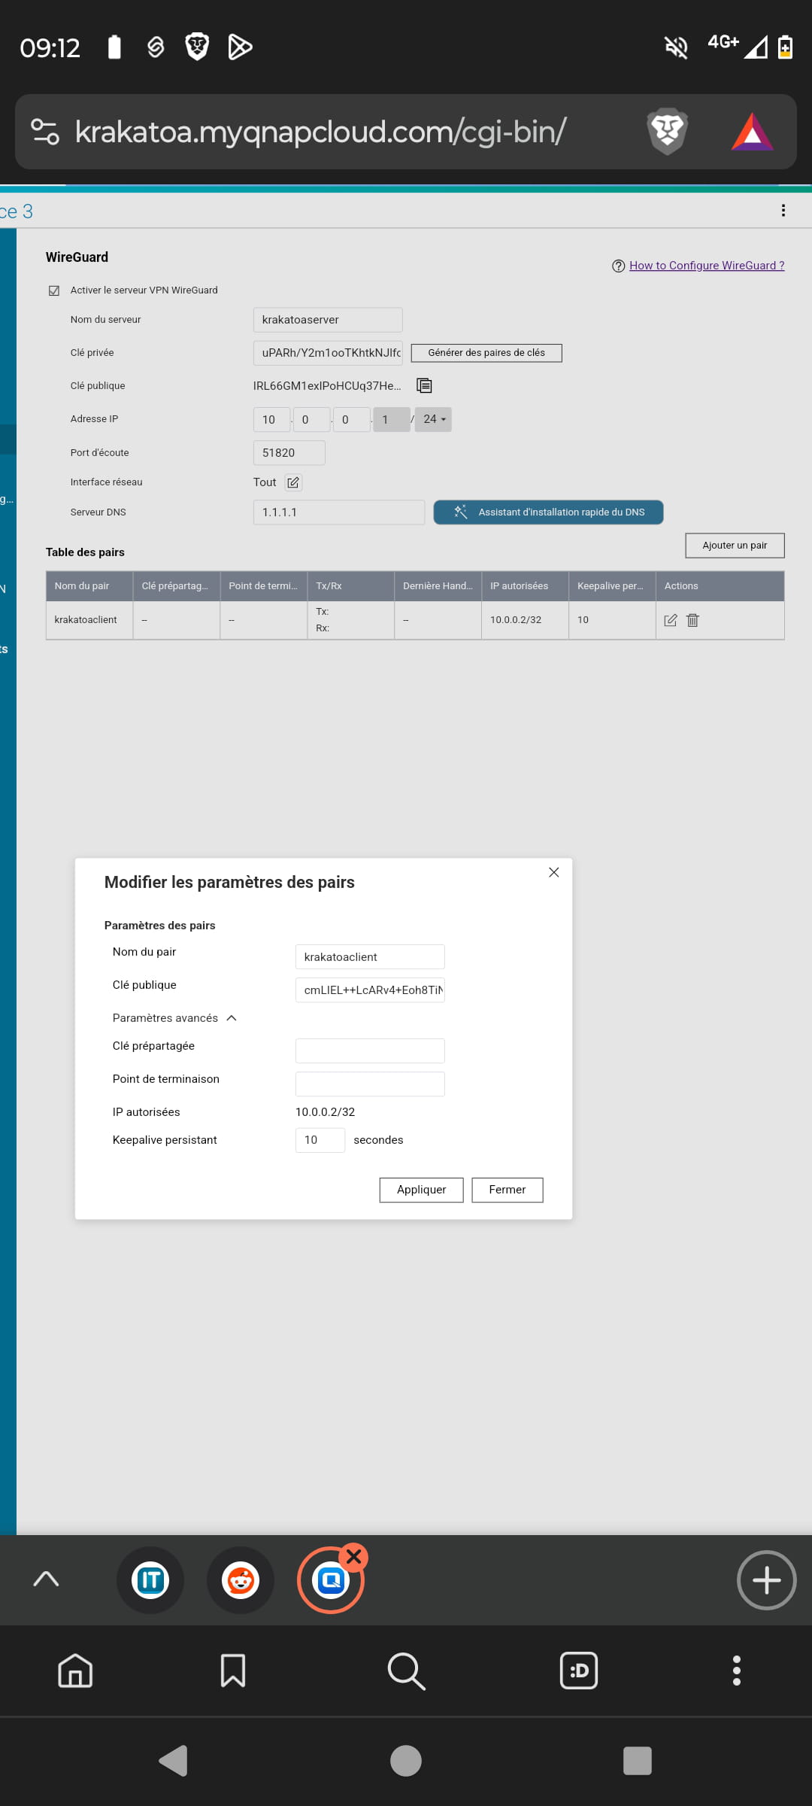The height and width of the screenshot is (1806, 812).
Task: Select 10.0.0.2/32 cell in peer table
Action: 525,620
